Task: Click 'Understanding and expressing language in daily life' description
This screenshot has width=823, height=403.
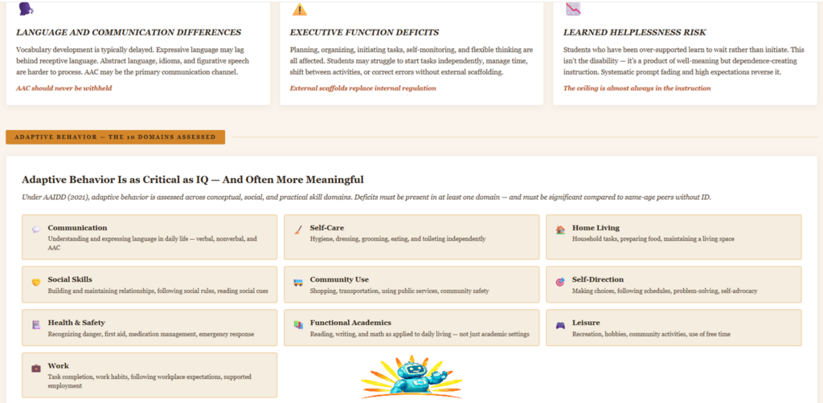Action: click(x=152, y=243)
